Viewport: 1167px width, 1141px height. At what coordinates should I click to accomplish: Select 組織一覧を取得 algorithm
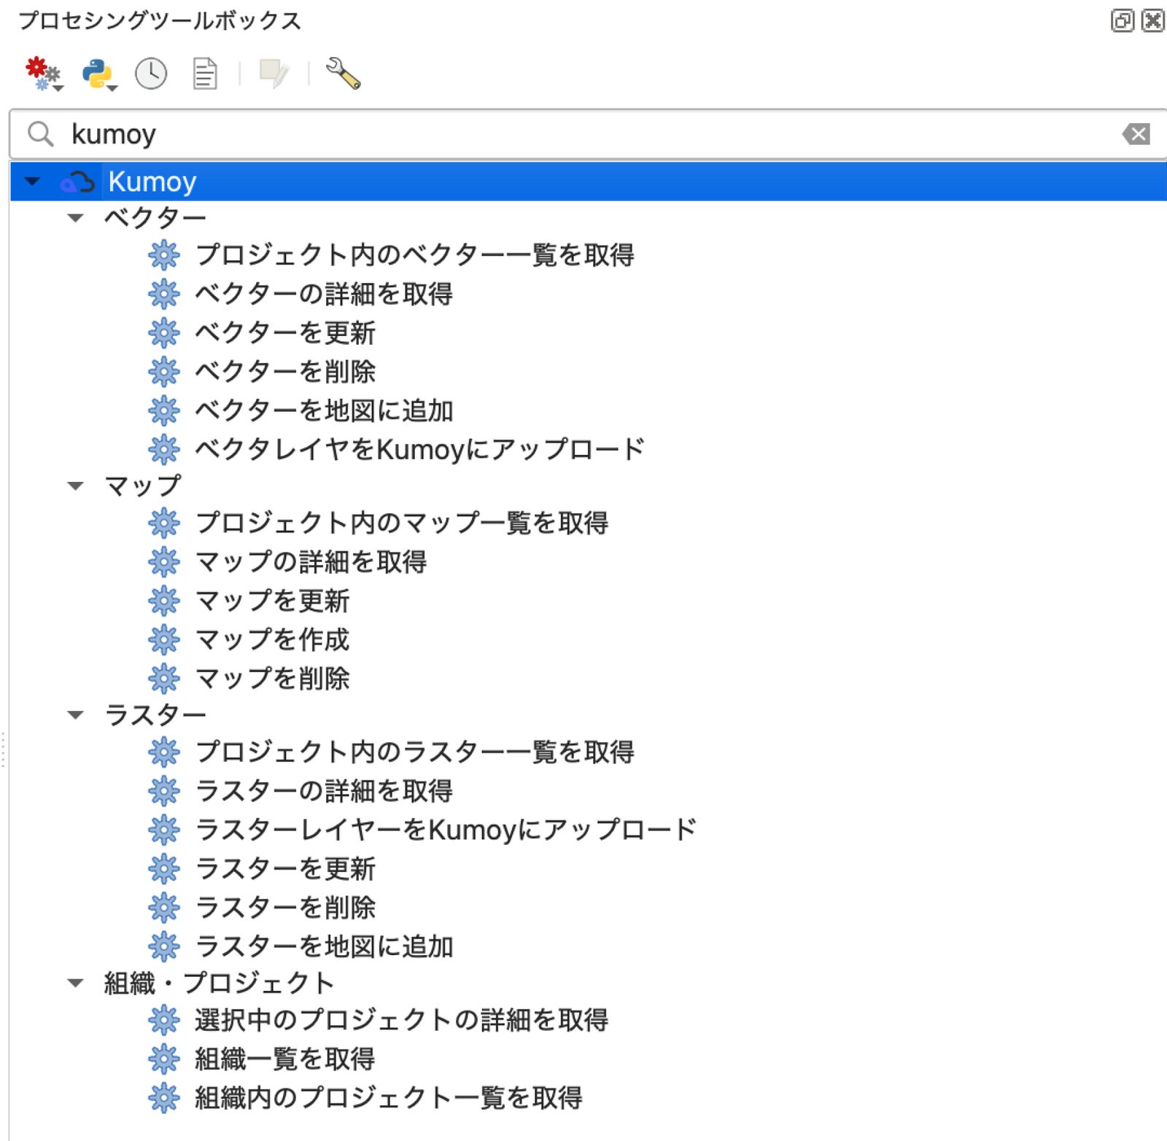click(285, 1059)
